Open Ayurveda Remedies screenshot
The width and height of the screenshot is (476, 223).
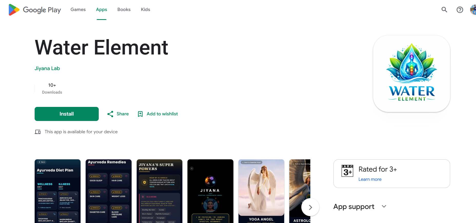(x=108, y=191)
